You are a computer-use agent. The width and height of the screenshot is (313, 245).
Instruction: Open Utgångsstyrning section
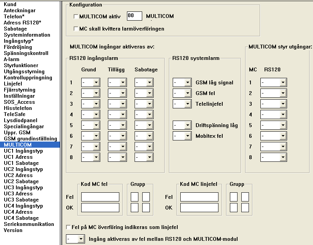(24, 71)
